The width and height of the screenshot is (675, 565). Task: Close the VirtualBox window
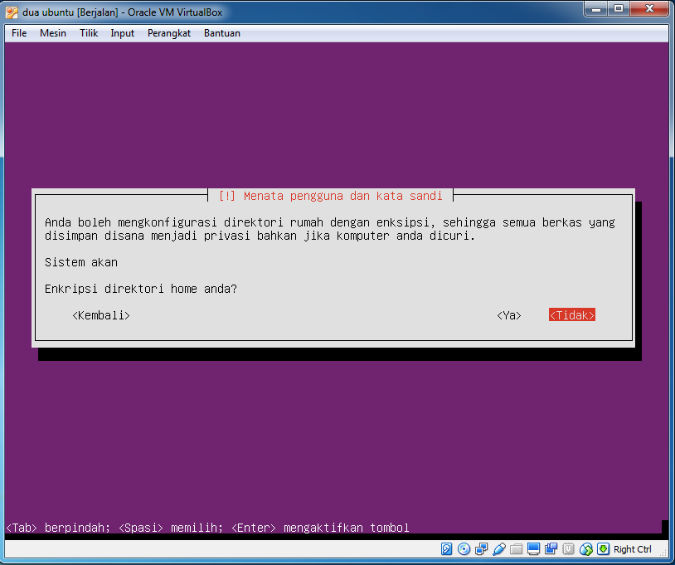pos(649,9)
